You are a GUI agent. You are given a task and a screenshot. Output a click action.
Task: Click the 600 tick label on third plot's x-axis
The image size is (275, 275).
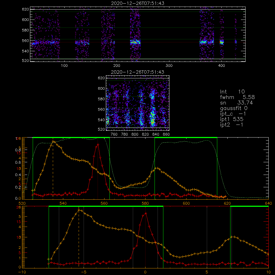tap(186, 204)
